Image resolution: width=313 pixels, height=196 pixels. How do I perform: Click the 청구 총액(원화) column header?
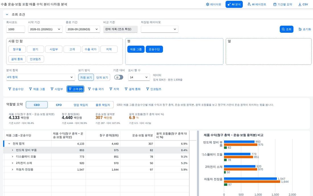pyautogui.click(x=103, y=135)
